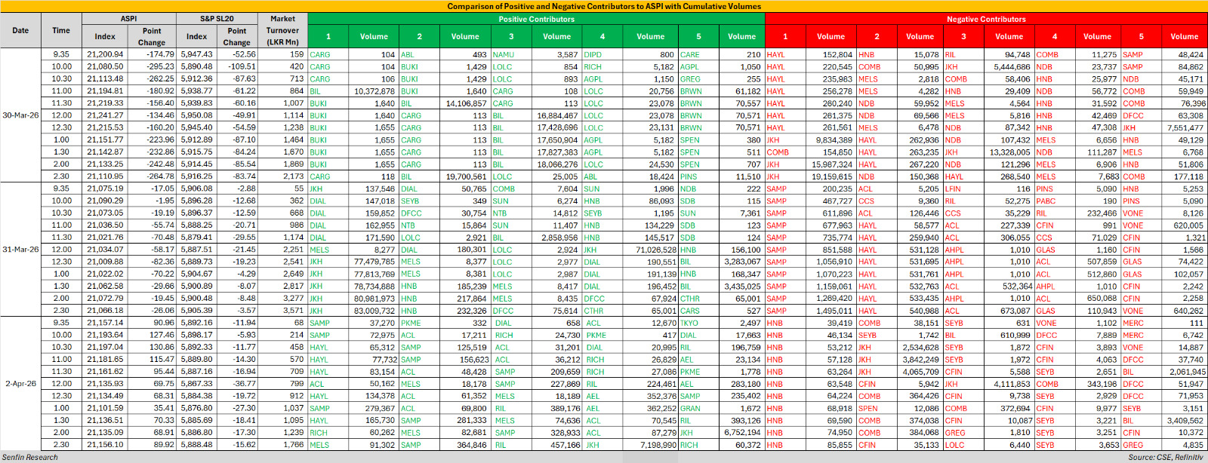Select the red Negative Contributors header
The width and height of the screenshot is (1208, 463).
tap(986, 19)
